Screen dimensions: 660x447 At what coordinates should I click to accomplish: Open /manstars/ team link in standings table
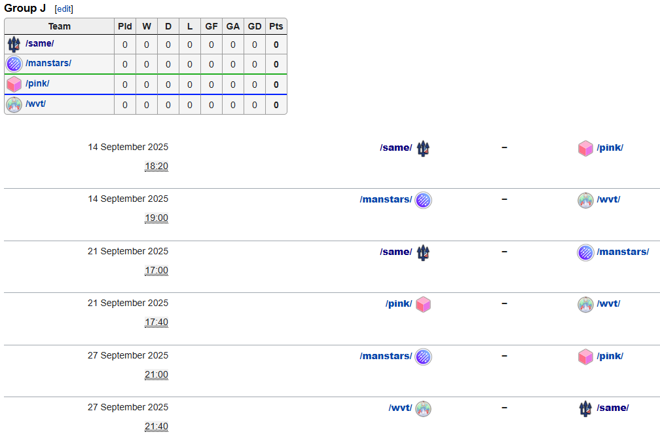tap(48, 64)
